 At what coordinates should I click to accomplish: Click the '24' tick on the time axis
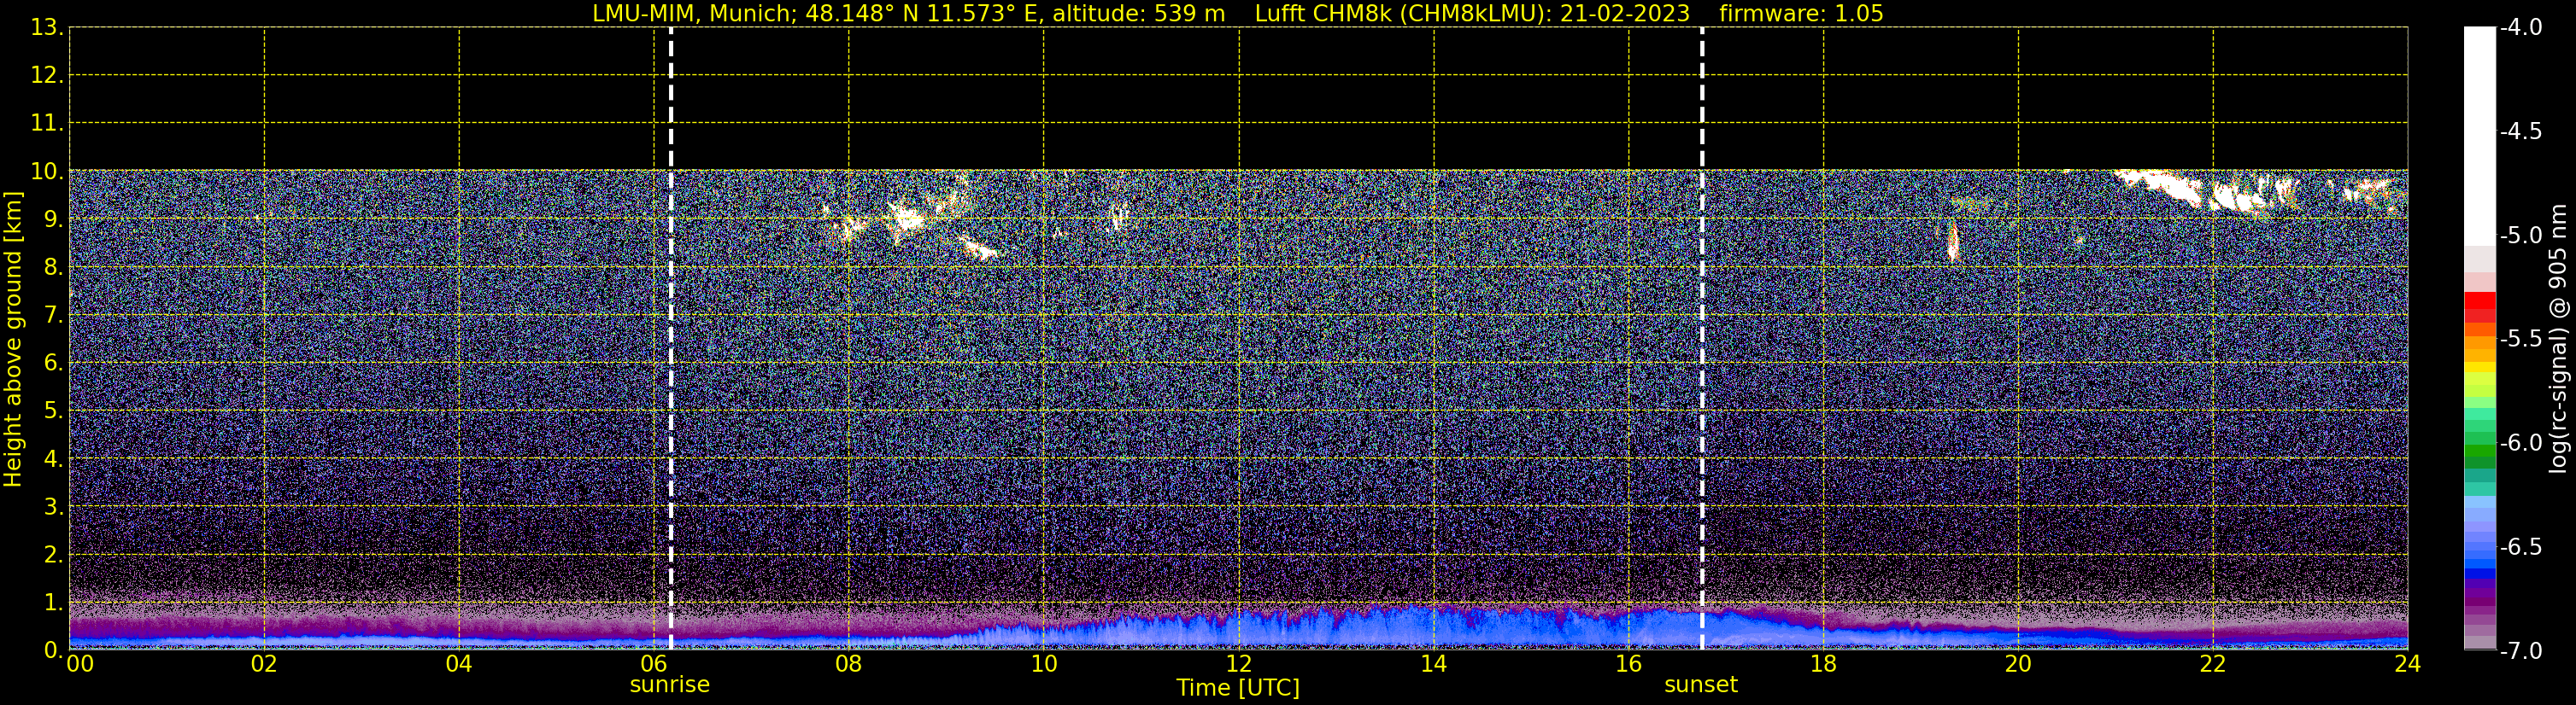(2407, 664)
